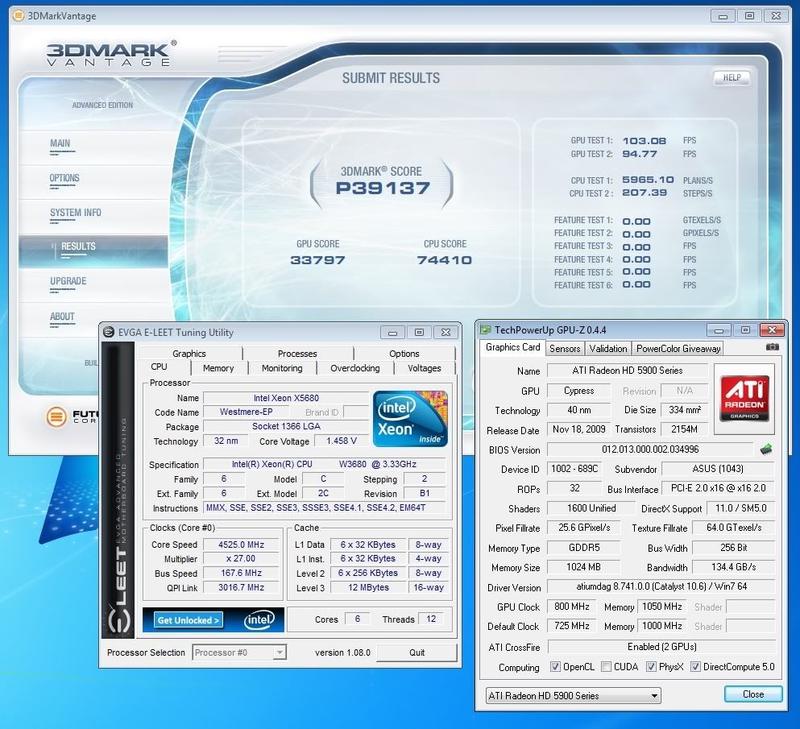The width and height of the screenshot is (800, 729).
Task: Minimize the 3DMark Vantage window
Action: (723, 16)
